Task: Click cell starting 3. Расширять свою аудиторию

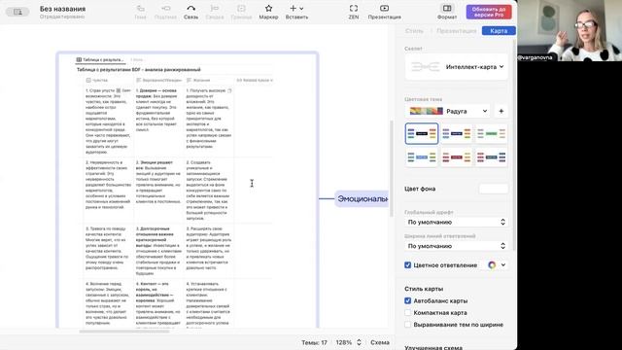Action: click(x=209, y=251)
